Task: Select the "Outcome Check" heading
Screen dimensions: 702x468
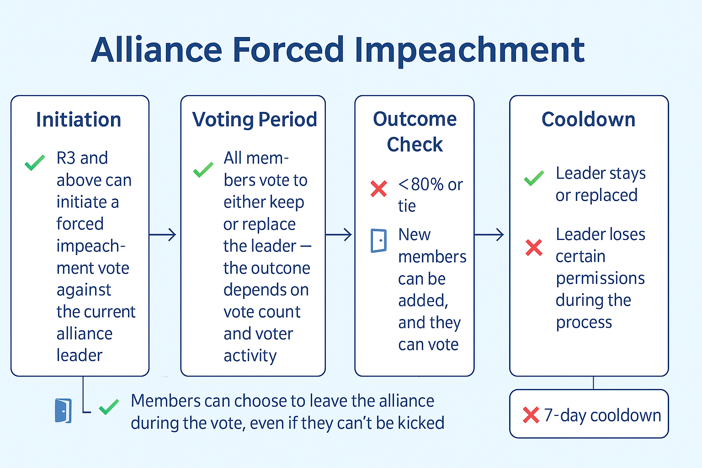Action: [x=415, y=132]
